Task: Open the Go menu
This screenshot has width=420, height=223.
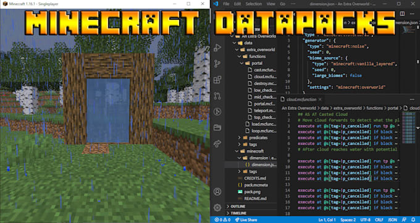Action: pos(283,4)
